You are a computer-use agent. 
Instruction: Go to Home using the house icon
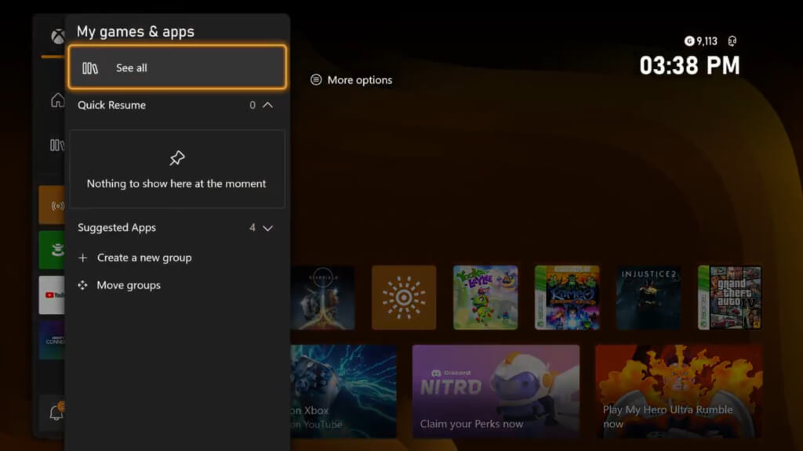[57, 100]
